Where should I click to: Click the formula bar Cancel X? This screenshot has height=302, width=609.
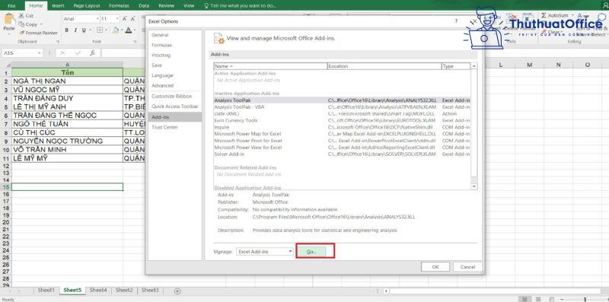click(62, 52)
